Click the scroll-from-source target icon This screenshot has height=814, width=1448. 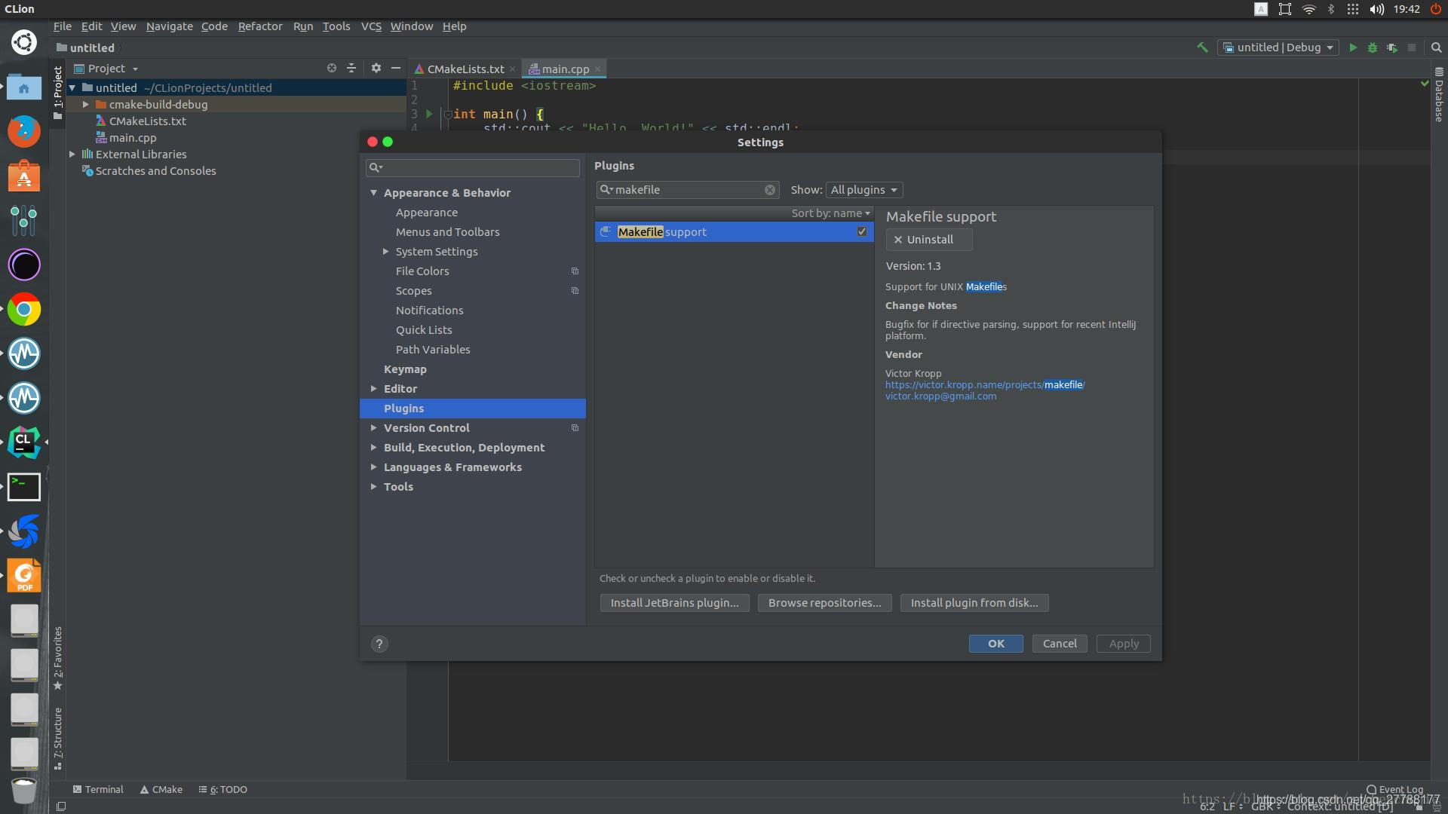(331, 68)
